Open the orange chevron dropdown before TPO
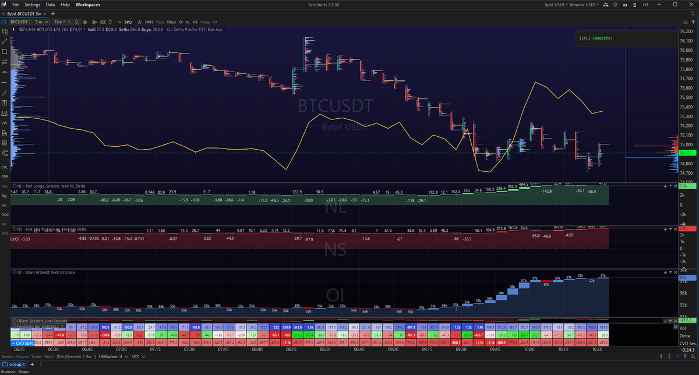This screenshot has height=375, width=699. click(x=119, y=22)
